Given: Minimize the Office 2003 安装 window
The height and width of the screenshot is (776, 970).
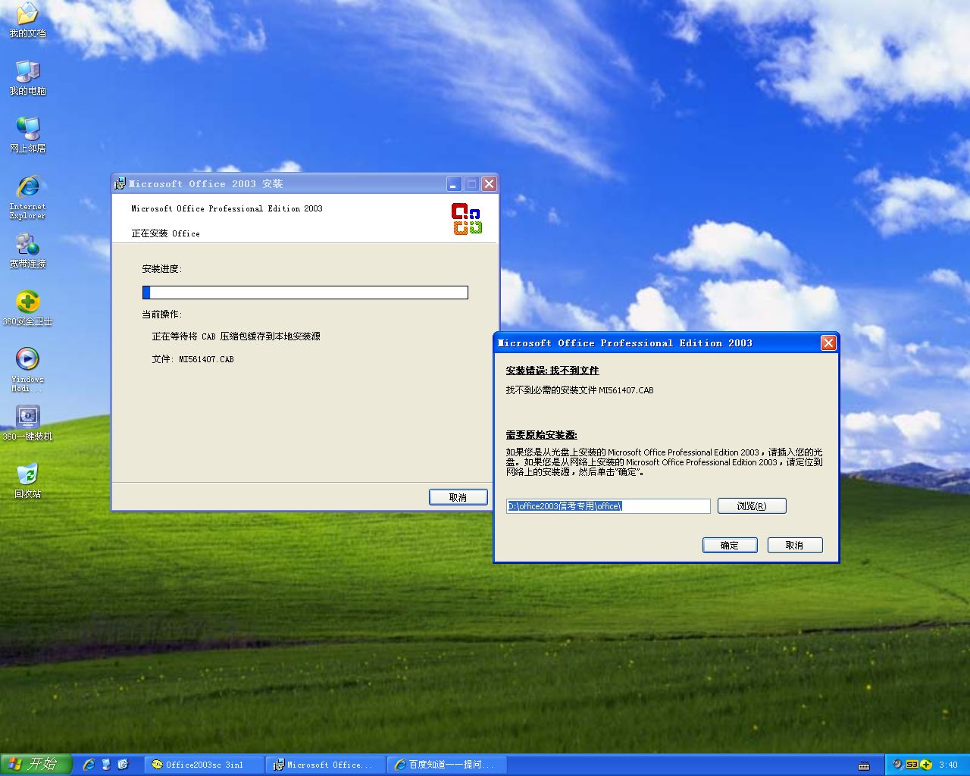Looking at the screenshot, I should [x=453, y=183].
